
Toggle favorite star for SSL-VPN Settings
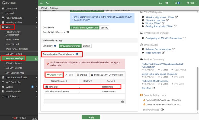(x=36, y=59)
